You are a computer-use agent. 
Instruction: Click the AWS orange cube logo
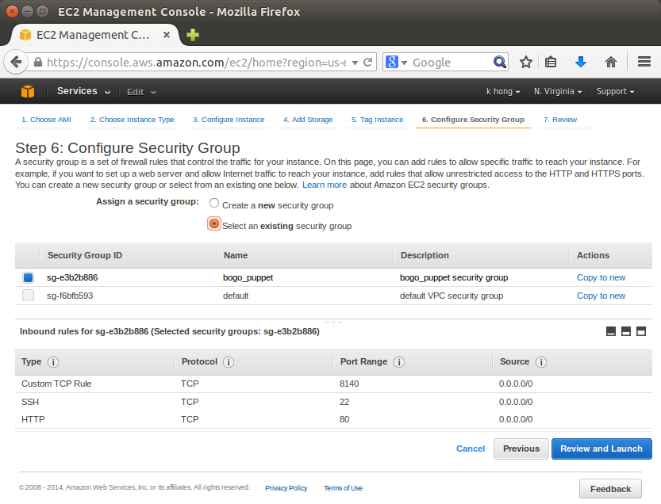pyautogui.click(x=28, y=91)
